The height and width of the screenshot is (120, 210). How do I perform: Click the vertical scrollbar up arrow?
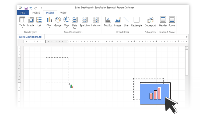(187, 48)
